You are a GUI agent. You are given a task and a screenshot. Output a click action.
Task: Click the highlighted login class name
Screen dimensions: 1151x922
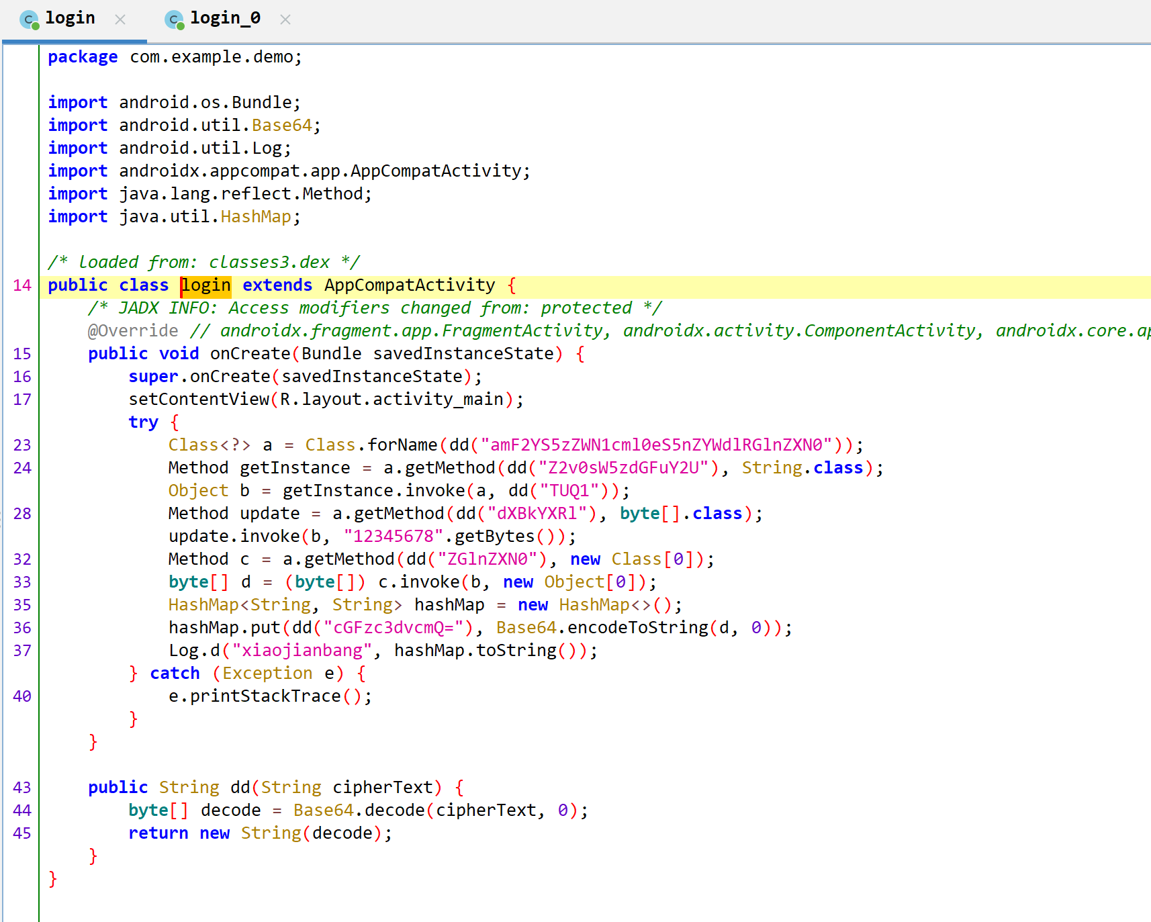[x=206, y=285]
